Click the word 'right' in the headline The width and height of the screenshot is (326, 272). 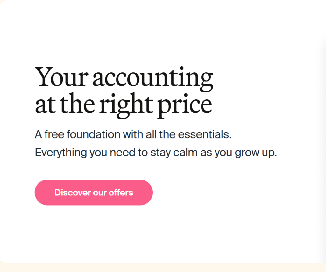click(126, 106)
